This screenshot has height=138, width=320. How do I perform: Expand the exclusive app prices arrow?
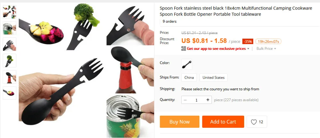tap(248, 49)
